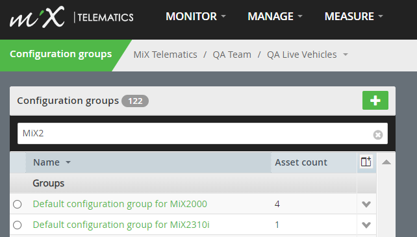
Task: Click the scrollbar up arrow
Action: point(386,162)
